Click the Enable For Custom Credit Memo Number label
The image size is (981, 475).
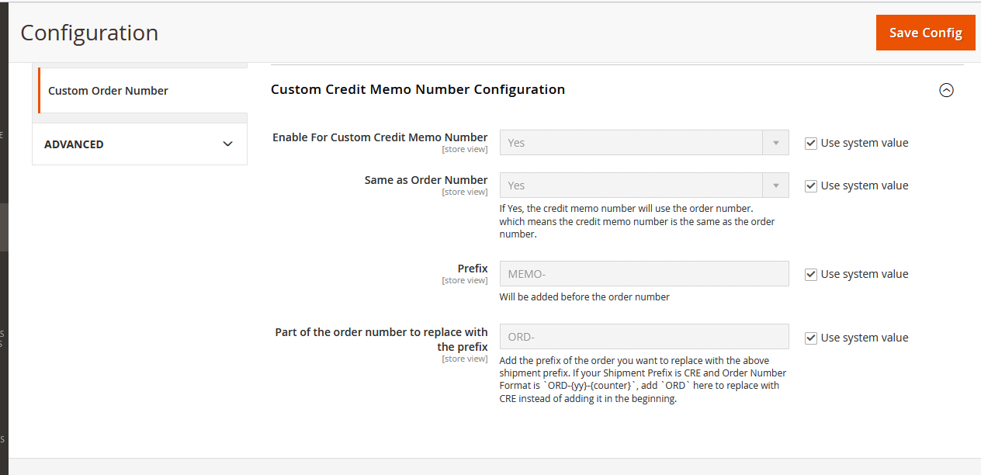380,137
